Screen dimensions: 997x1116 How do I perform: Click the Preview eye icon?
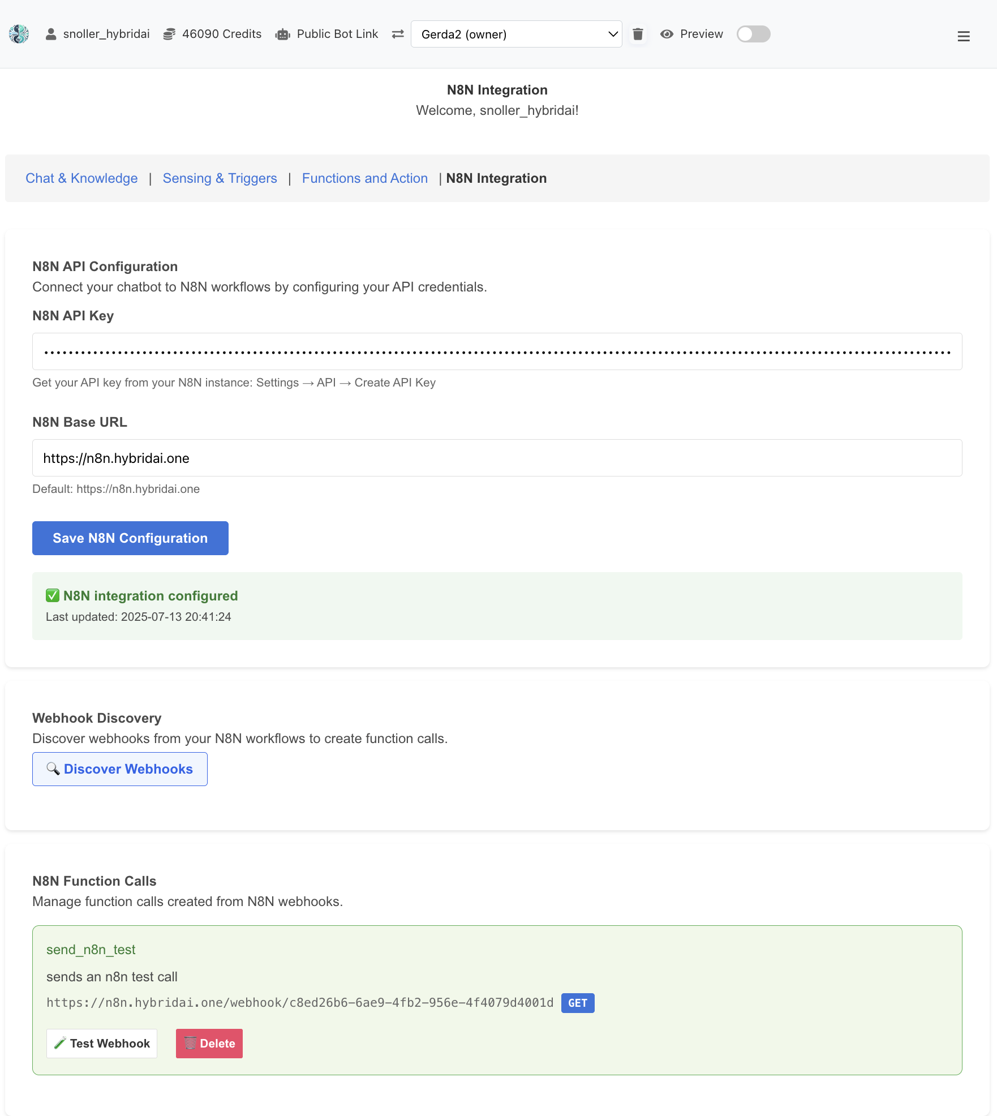pos(667,34)
